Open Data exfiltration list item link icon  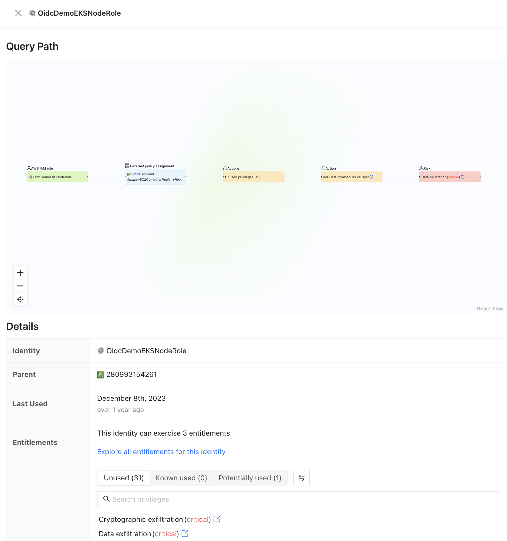(x=185, y=533)
